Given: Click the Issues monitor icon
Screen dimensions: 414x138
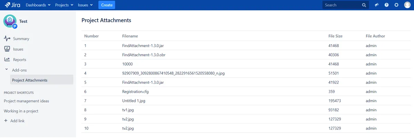Looking at the screenshot, I should (7, 49).
